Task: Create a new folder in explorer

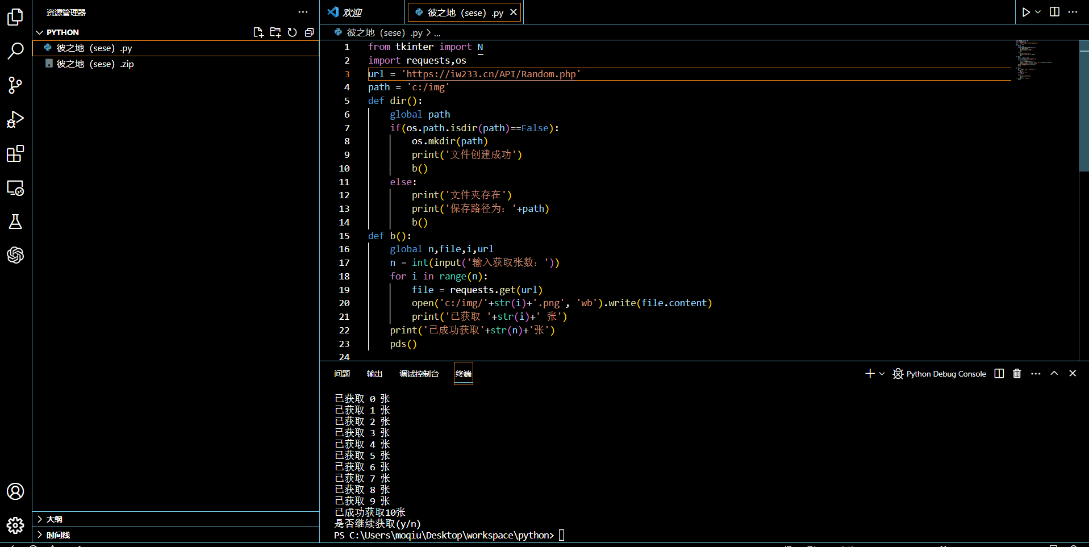Action: click(276, 32)
